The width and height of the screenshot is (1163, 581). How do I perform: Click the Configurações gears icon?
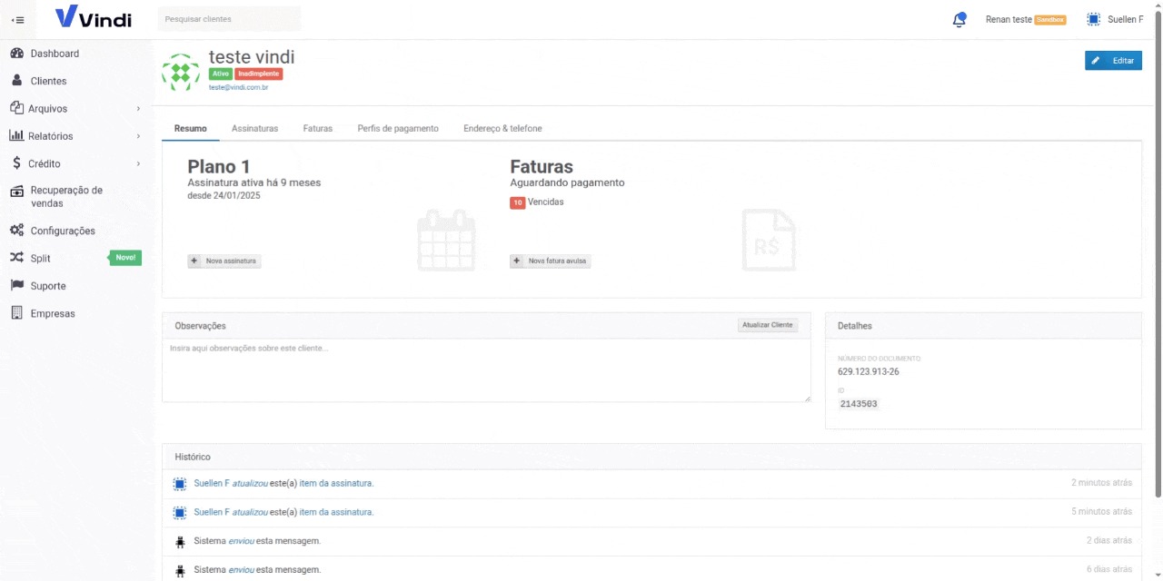(x=16, y=231)
